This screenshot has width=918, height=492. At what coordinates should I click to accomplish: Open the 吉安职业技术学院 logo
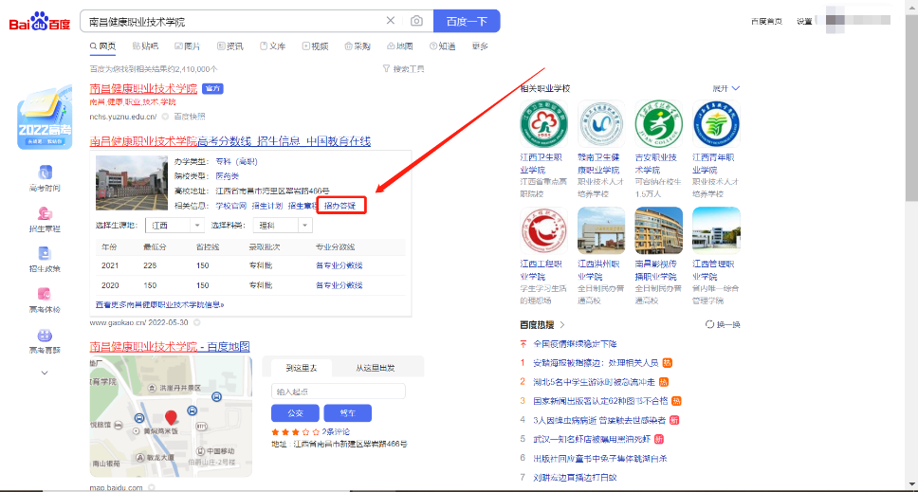tap(659, 124)
